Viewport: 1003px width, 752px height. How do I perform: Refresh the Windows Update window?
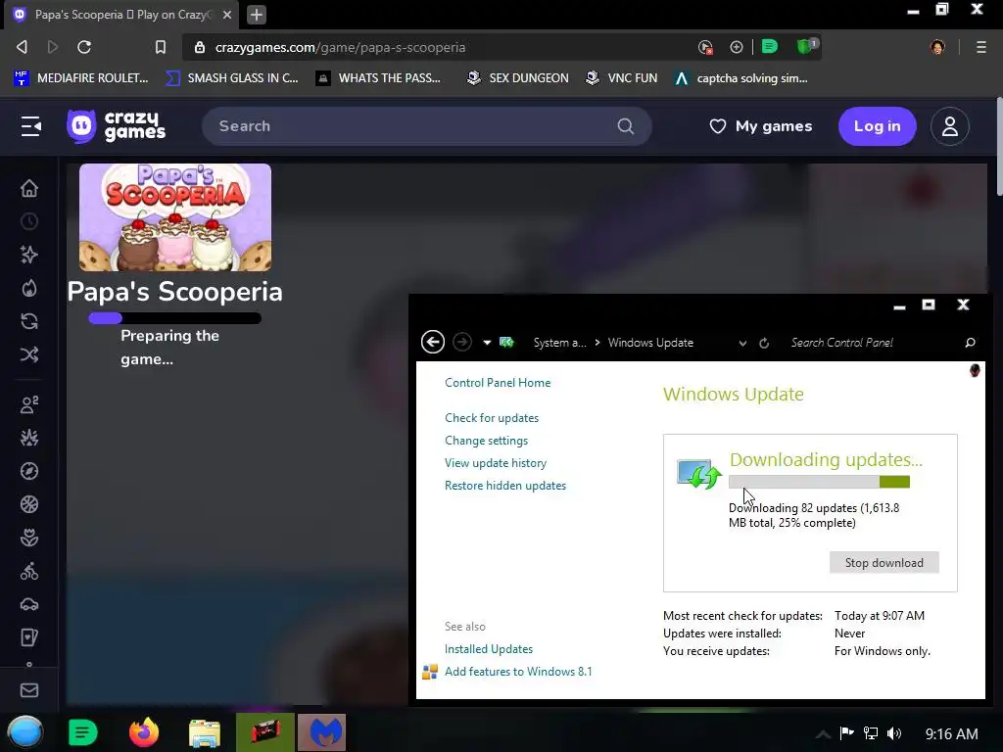click(x=764, y=343)
